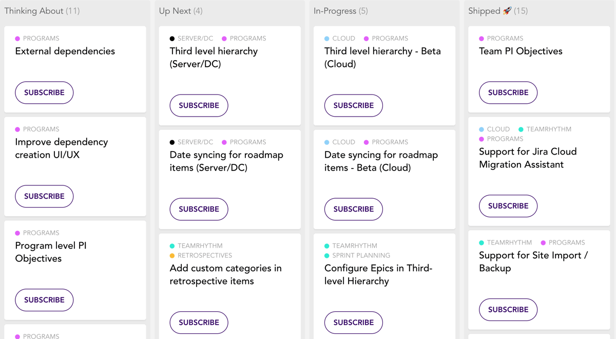This screenshot has height=339, width=616.
Task: Click TEAMRHYTHM tag on Configure Epics card
Action: click(351, 246)
